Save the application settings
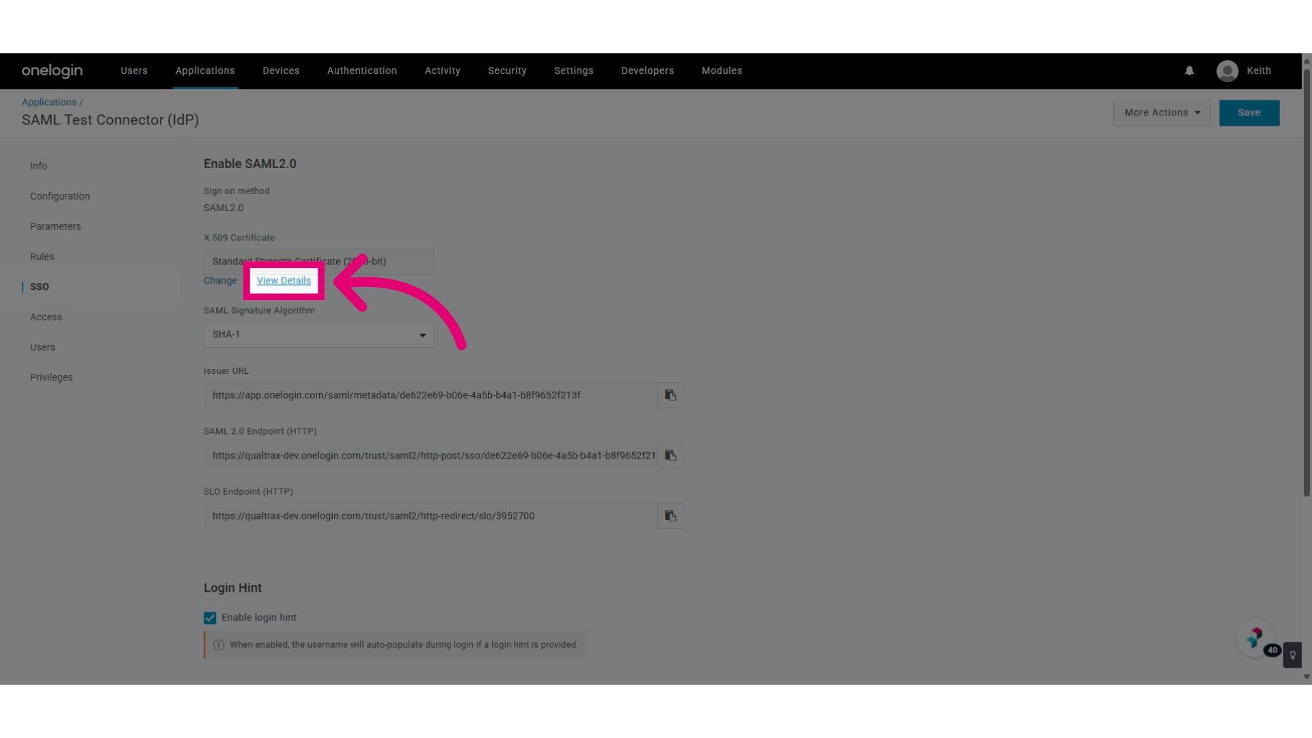1312x738 pixels. coord(1249,113)
